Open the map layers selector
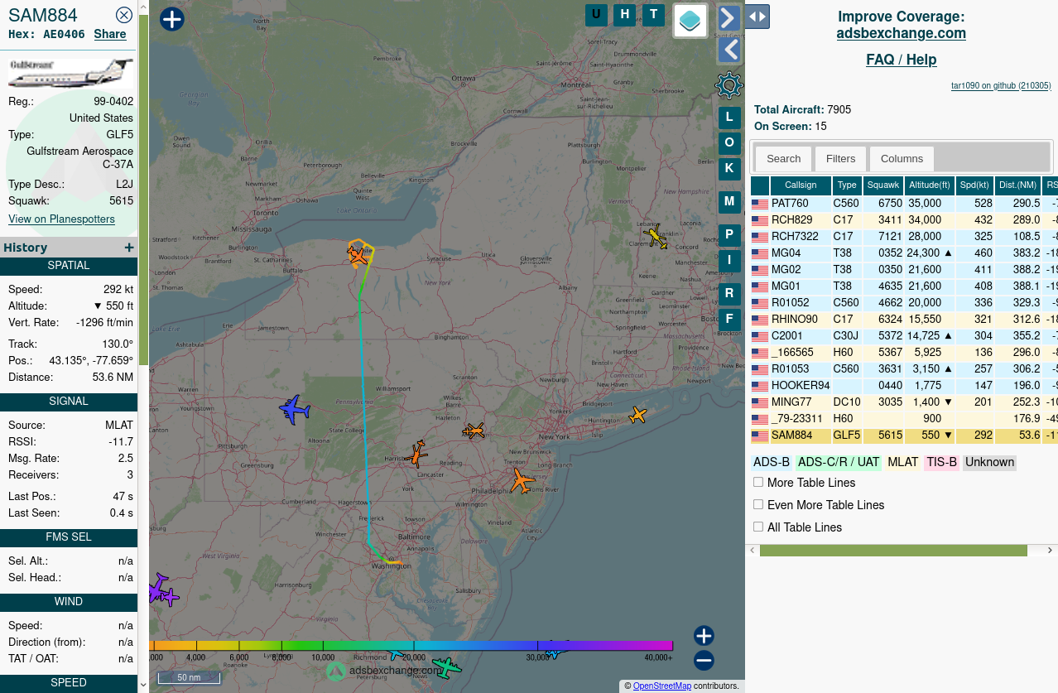1058x693 pixels. point(690,21)
